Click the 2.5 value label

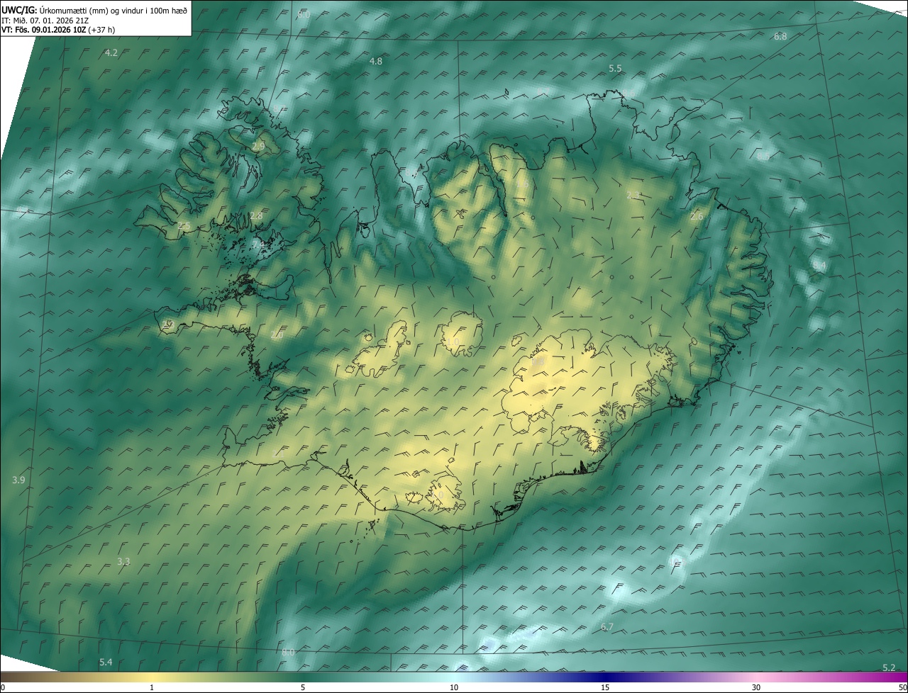184,226
